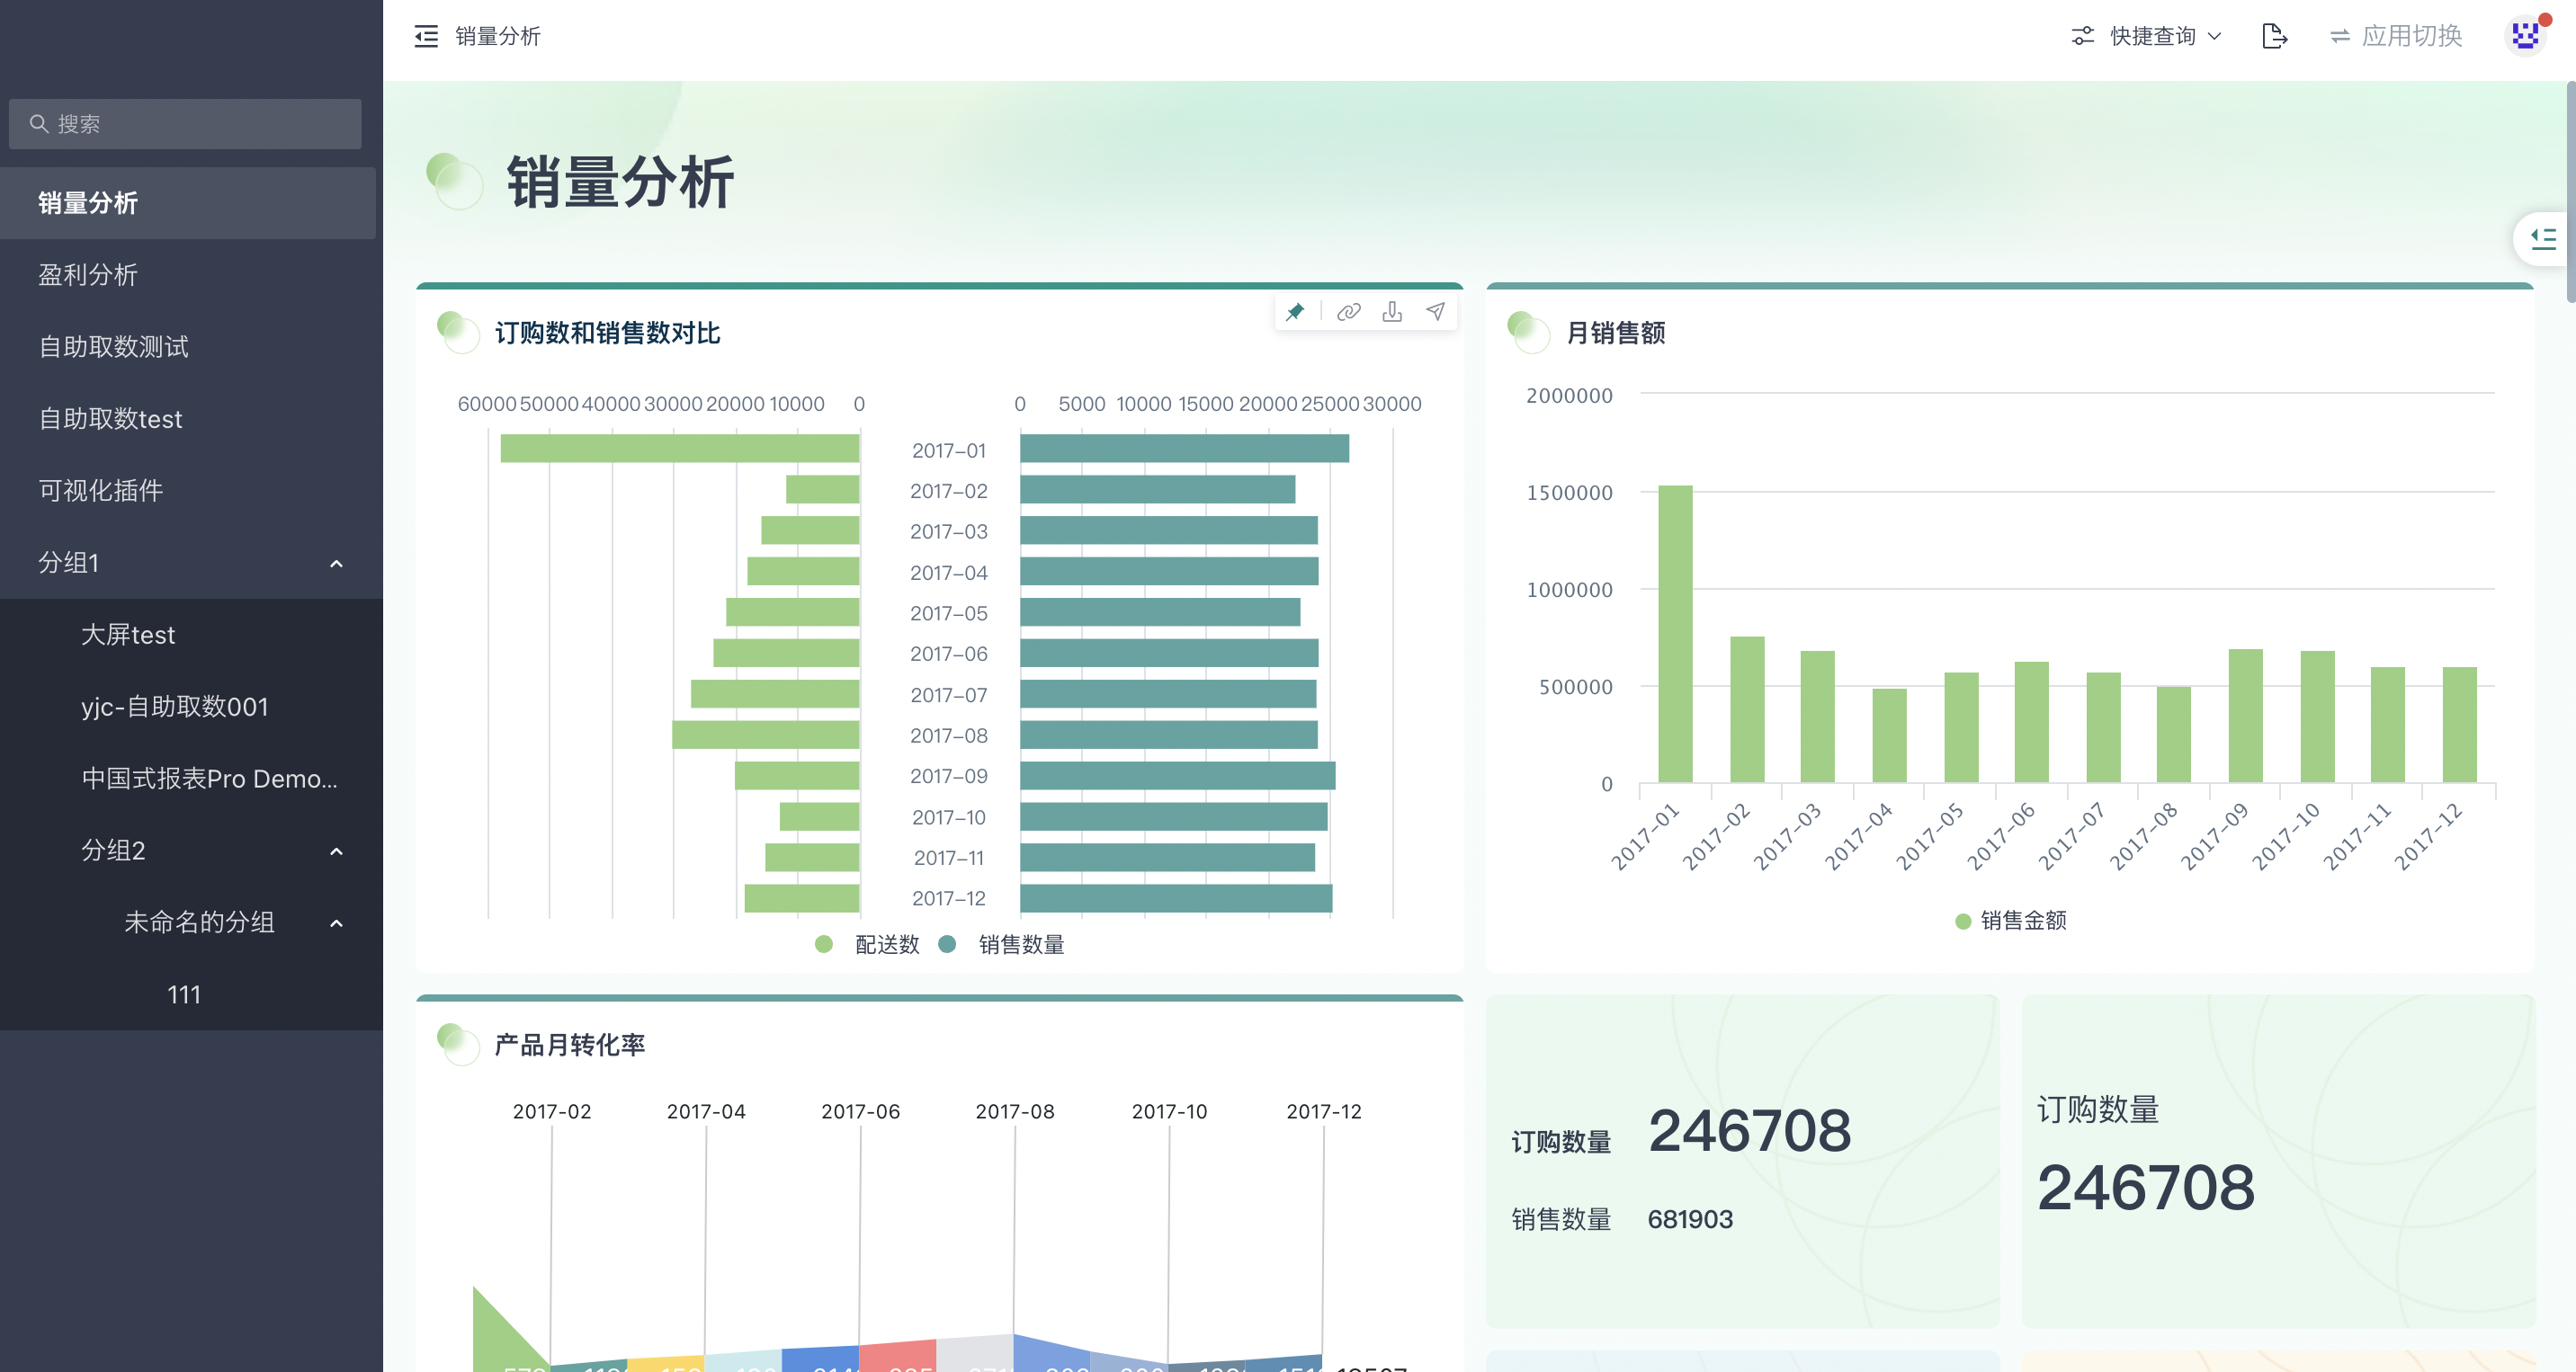Open the right-side floating panel toggle
This screenshot has height=1372, width=2576.
(x=2542, y=238)
